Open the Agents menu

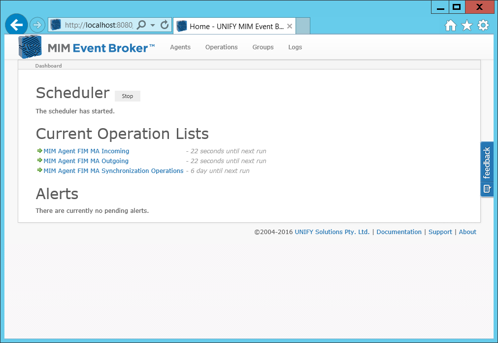click(x=180, y=47)
